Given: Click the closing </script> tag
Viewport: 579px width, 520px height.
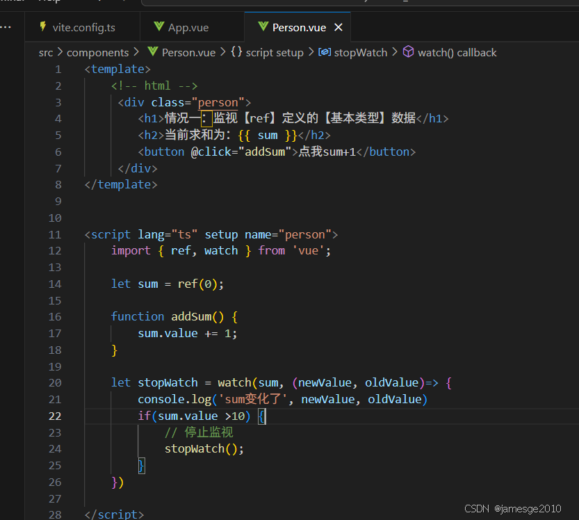Looking at the screenshot, I should point(114,514).
